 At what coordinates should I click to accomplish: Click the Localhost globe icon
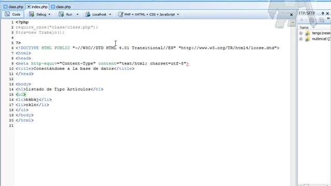(88, 14)
